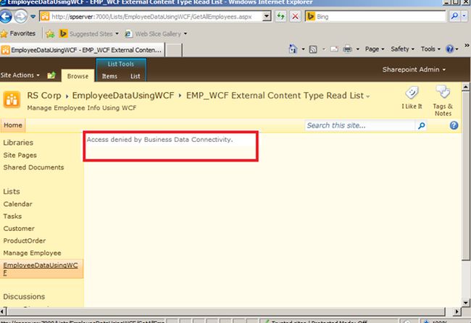Image resolution: width=471 pixels, height=323 pixels.
Task: Open Site Pages library link
Action: [x=20, y=155]
